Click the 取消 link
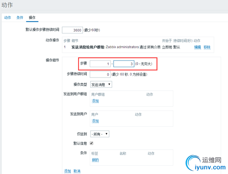 click(x=77, y=171)
